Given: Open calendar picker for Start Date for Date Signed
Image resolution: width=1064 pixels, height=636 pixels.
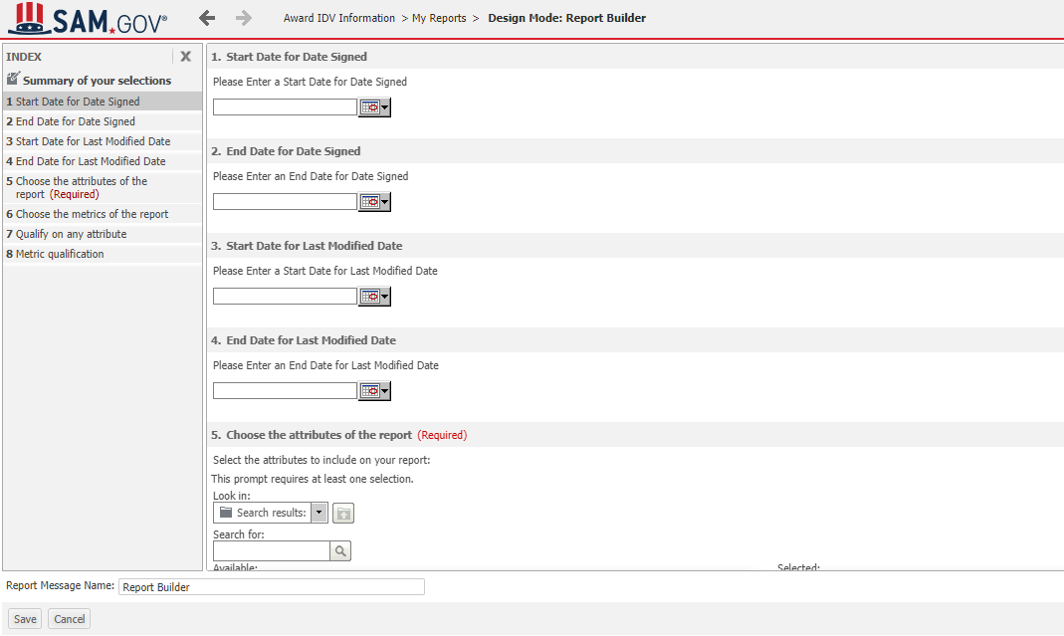Looking at the screenshot, I should coord(368,107).
